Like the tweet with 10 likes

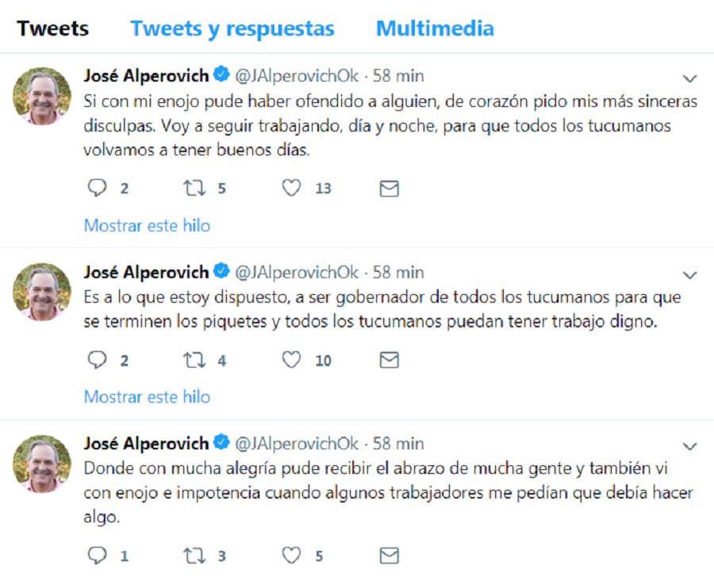(x=291, y=359)
